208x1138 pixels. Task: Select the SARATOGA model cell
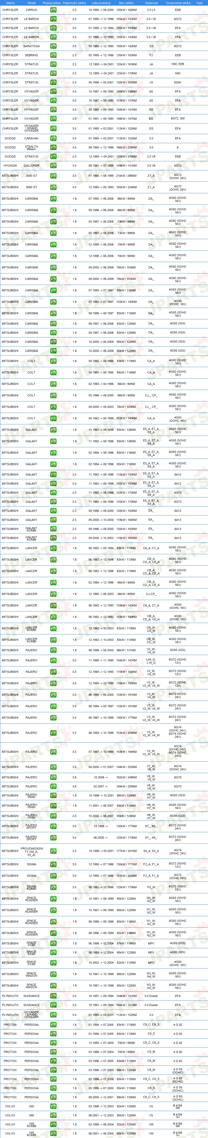tap(31, 46)
